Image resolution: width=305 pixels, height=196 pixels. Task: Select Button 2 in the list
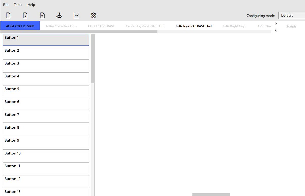(46, 53)
